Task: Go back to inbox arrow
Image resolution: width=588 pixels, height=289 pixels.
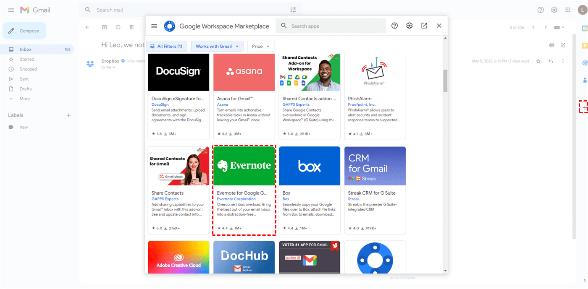Action: 87,27
